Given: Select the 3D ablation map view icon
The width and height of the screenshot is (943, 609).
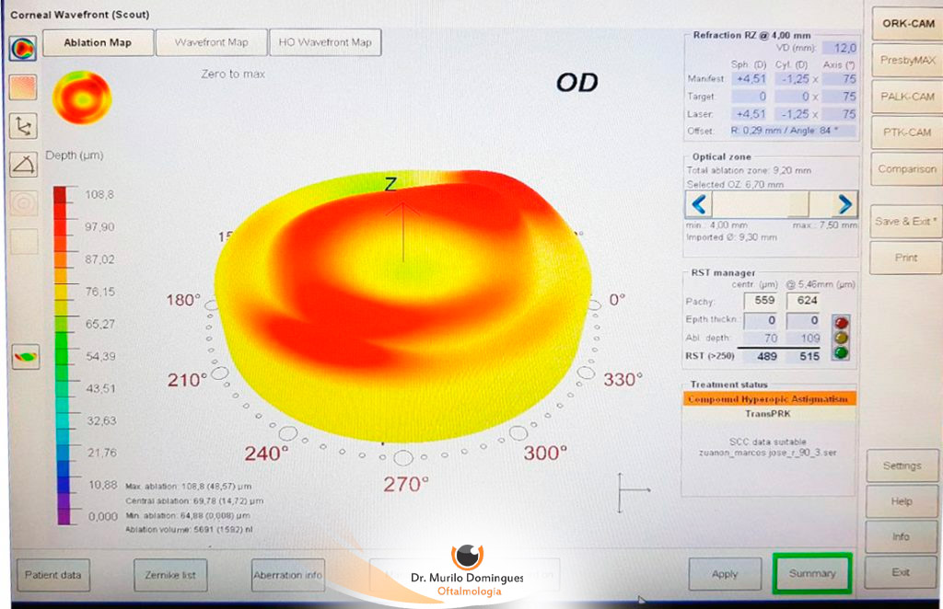Looking at the screenshot, I should [23, 48].
